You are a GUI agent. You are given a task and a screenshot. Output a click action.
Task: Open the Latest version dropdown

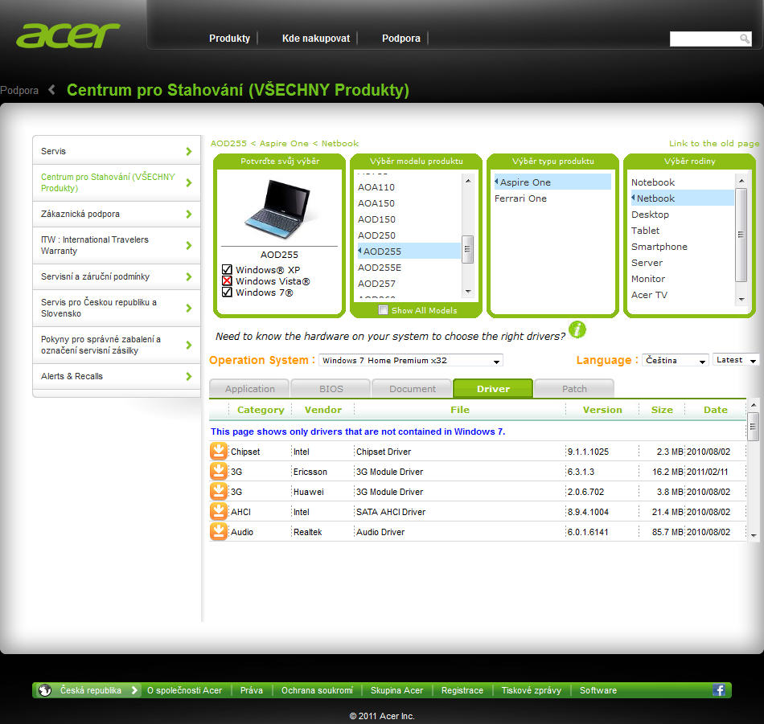pos(736,360)
